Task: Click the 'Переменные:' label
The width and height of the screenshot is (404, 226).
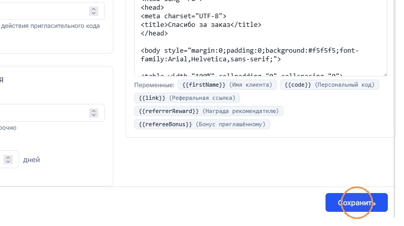Action: (x=154, y=85)
